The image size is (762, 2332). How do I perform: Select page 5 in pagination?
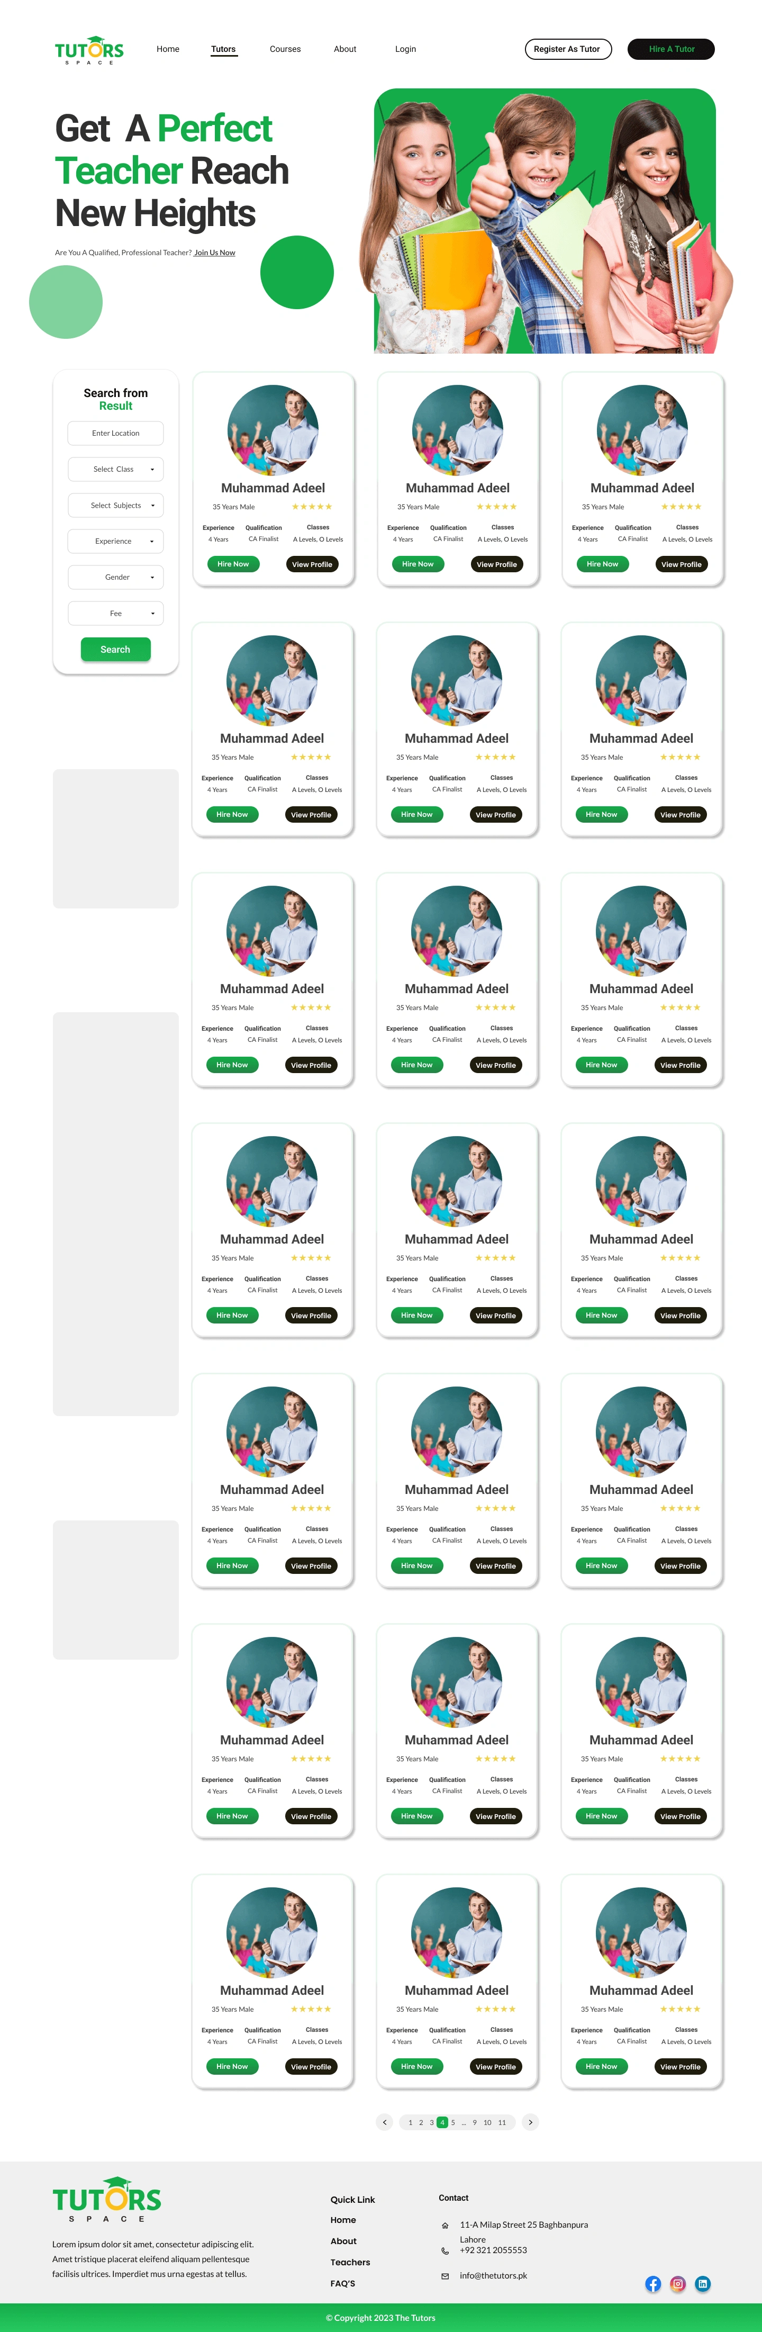[x=453, y=2122]
